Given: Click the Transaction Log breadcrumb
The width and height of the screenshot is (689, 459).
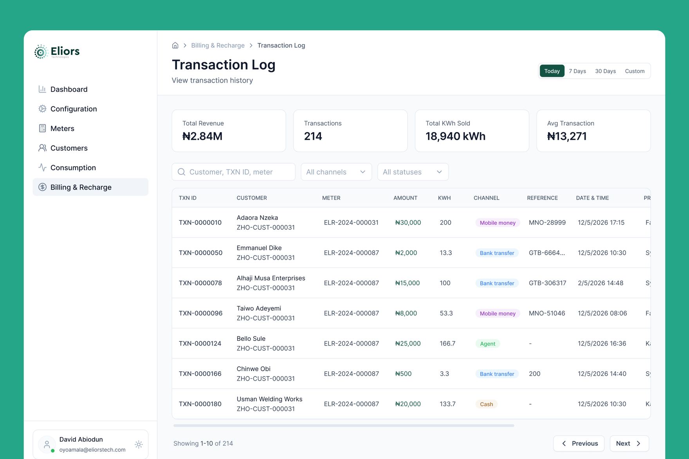Looking at the screenshot, I should pyautogui.click(x=281, y=45).
